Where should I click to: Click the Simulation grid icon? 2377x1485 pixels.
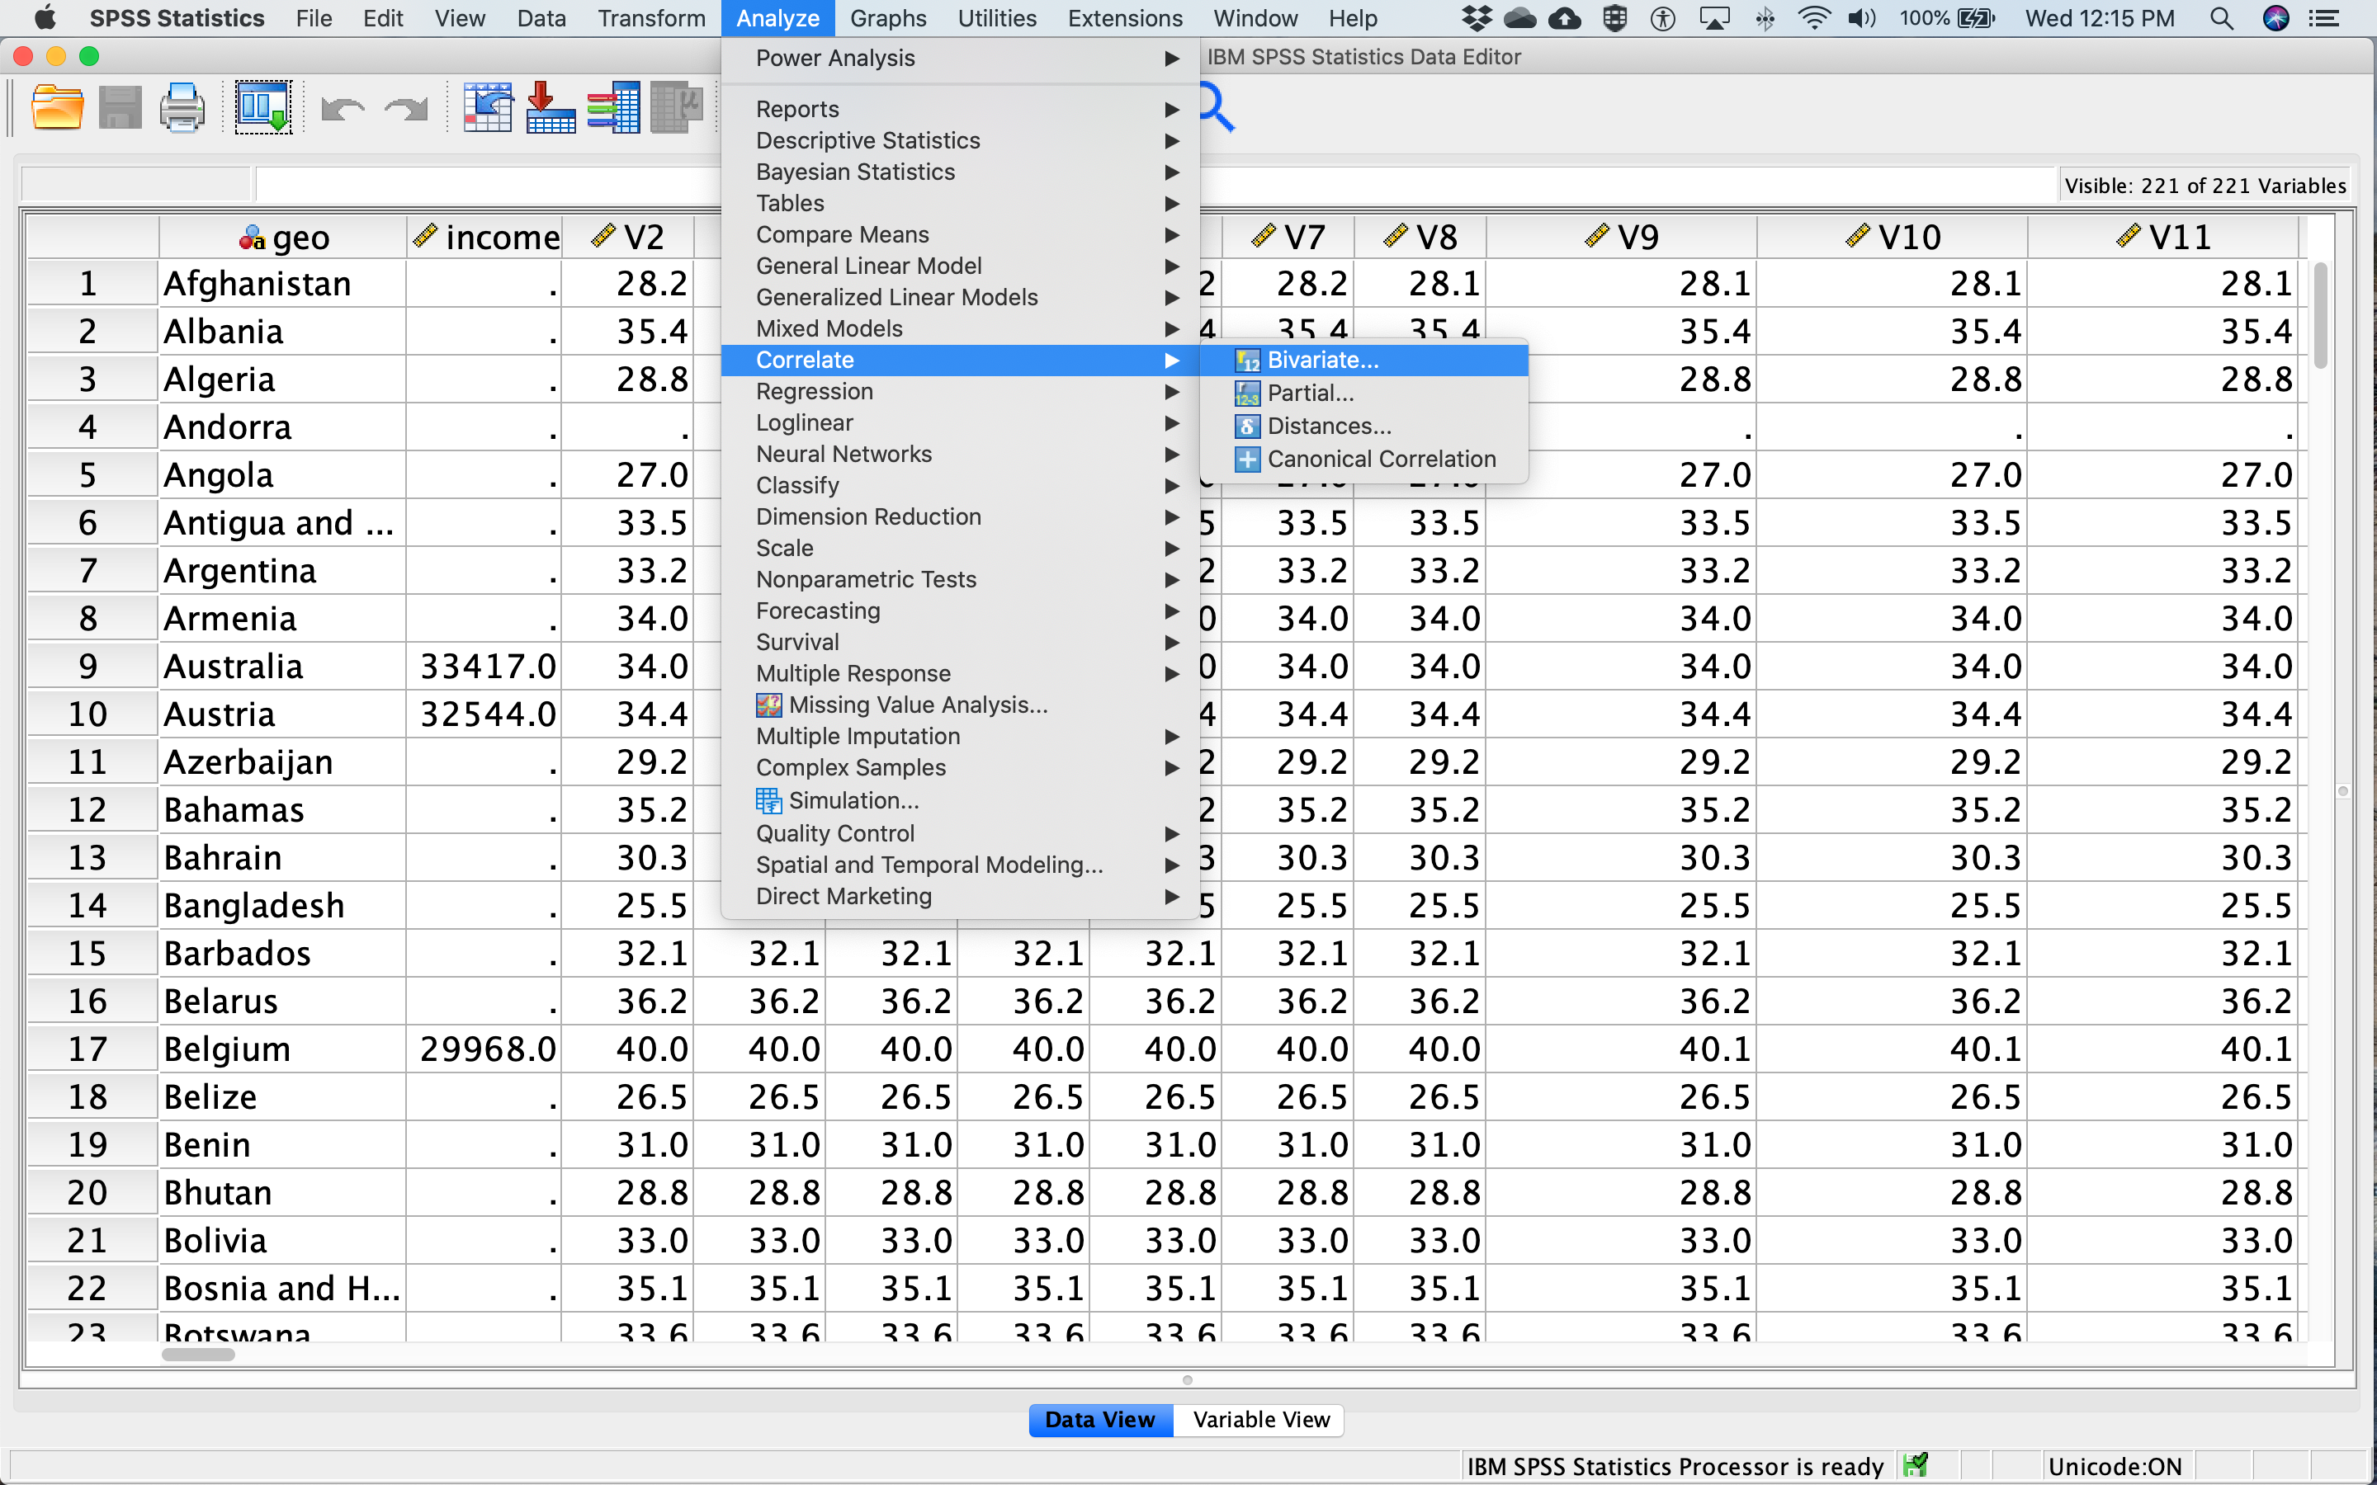tap(769, 801)
